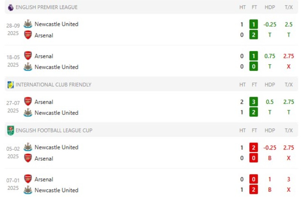Screen dimensions: 301x197
Task: Open the ENGLISH FOOTBALL LEAGUE CUP header
Action: click(x=54, y=131)
